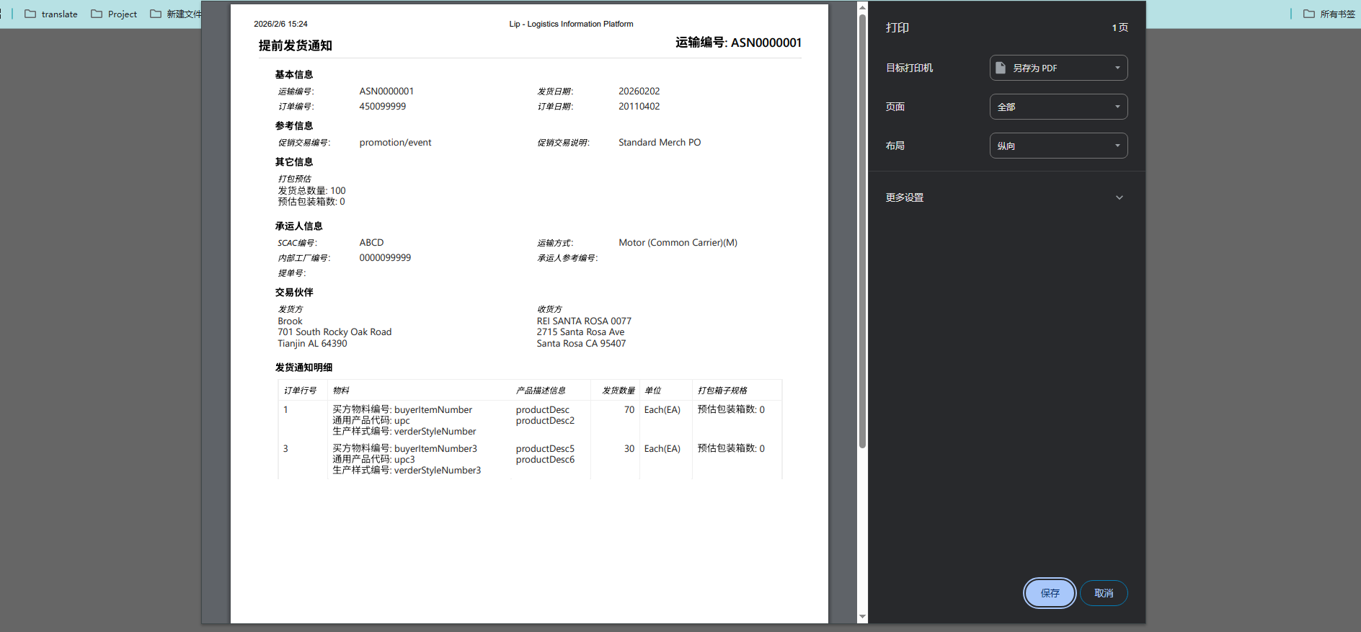This screenshot has width=1361, height=632.
Task: Expand the 更多设置 section
Action: 1119,197
